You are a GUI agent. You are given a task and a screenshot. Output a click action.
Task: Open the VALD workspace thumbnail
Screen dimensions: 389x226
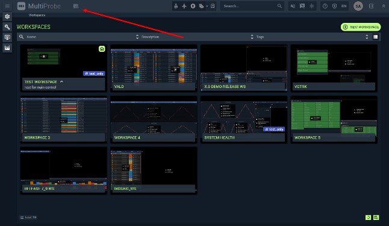[154, 67]
